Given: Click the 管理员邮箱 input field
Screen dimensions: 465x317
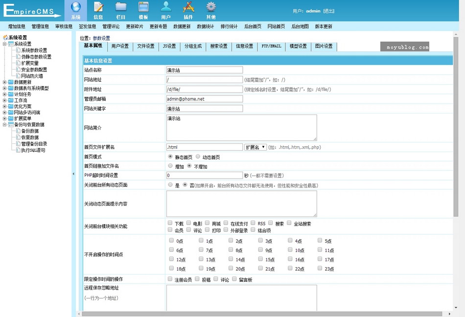Looking at the screenshot, I should tap(205, 99).
